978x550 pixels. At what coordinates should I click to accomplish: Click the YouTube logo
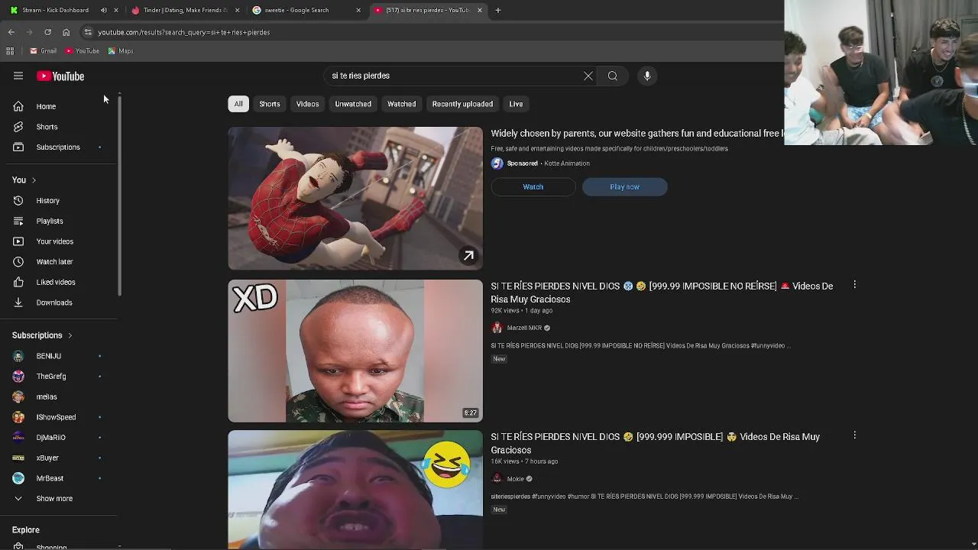tap(60, 76)
